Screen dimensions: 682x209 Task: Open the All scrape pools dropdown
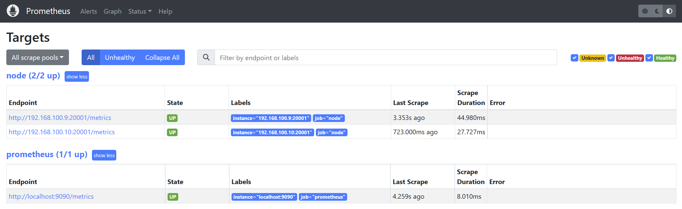click(x=38, y=57)
